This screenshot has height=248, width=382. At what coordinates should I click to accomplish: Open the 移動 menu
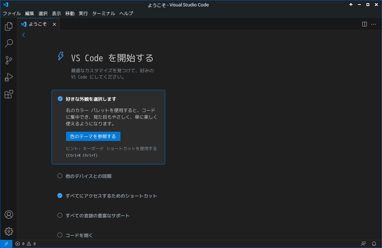pos(70,13)
